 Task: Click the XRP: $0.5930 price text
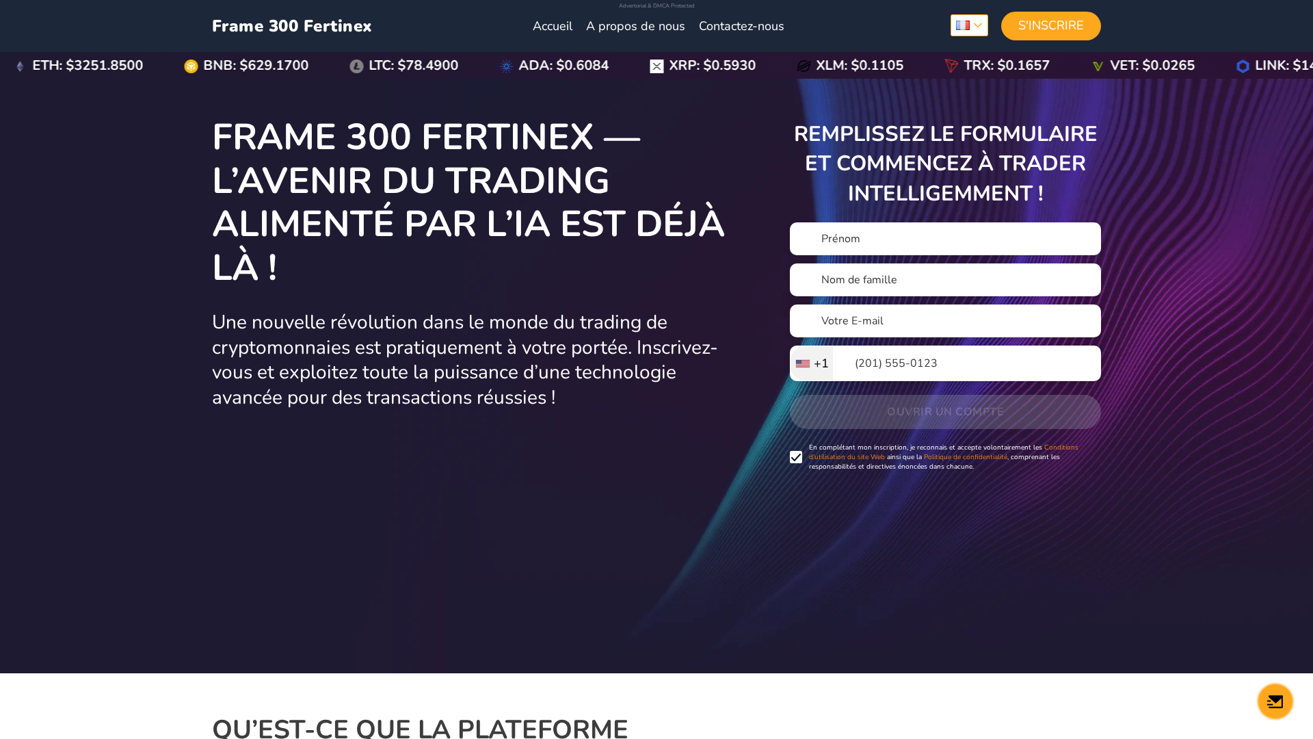coord(712,66)
